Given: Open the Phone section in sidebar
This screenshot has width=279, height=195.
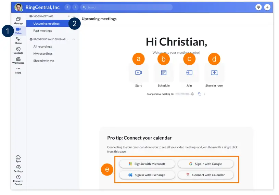Looking at the screenshot, I should tap(18, 40).
